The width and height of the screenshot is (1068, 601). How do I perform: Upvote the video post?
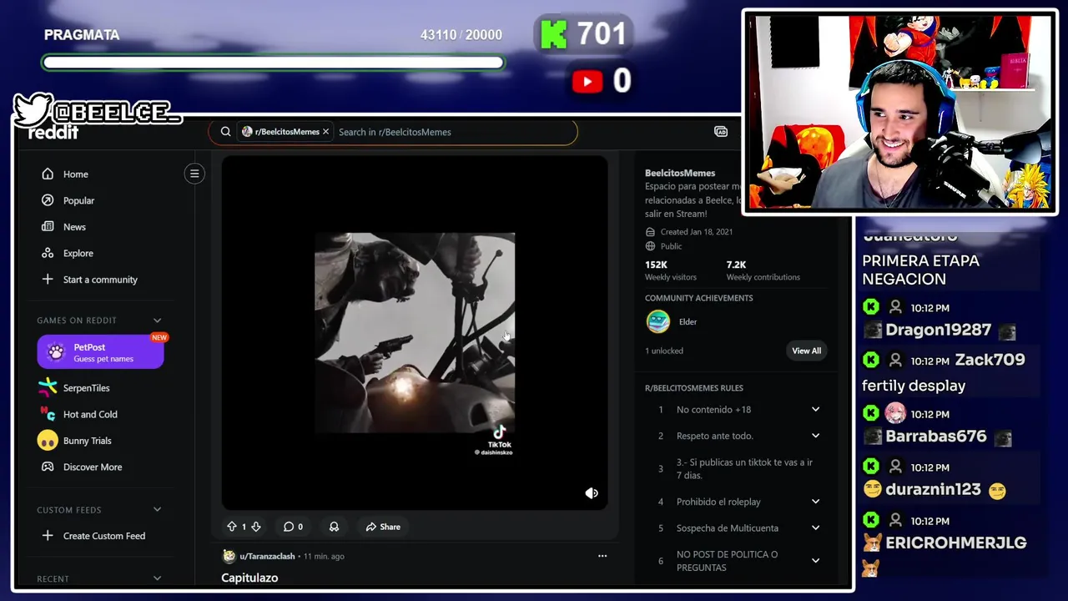pos(232,527)
